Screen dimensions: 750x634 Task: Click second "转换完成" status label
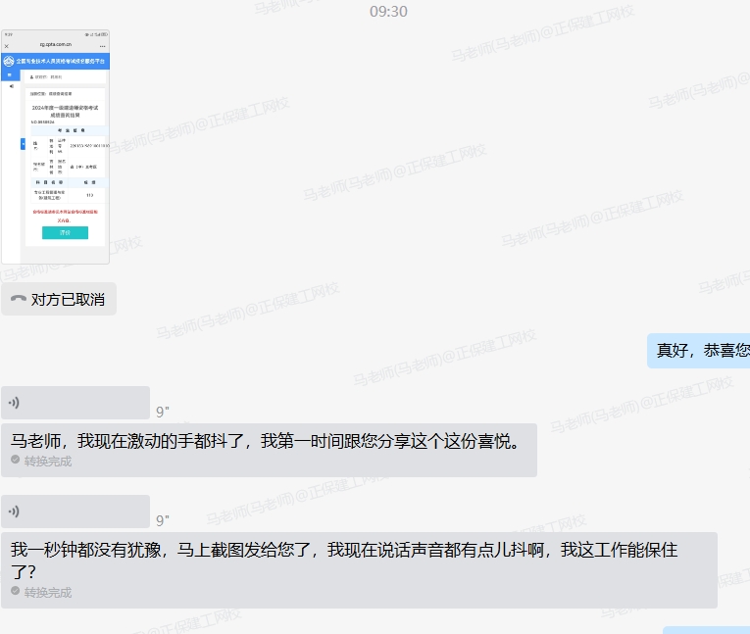click(x=48, y=592)
